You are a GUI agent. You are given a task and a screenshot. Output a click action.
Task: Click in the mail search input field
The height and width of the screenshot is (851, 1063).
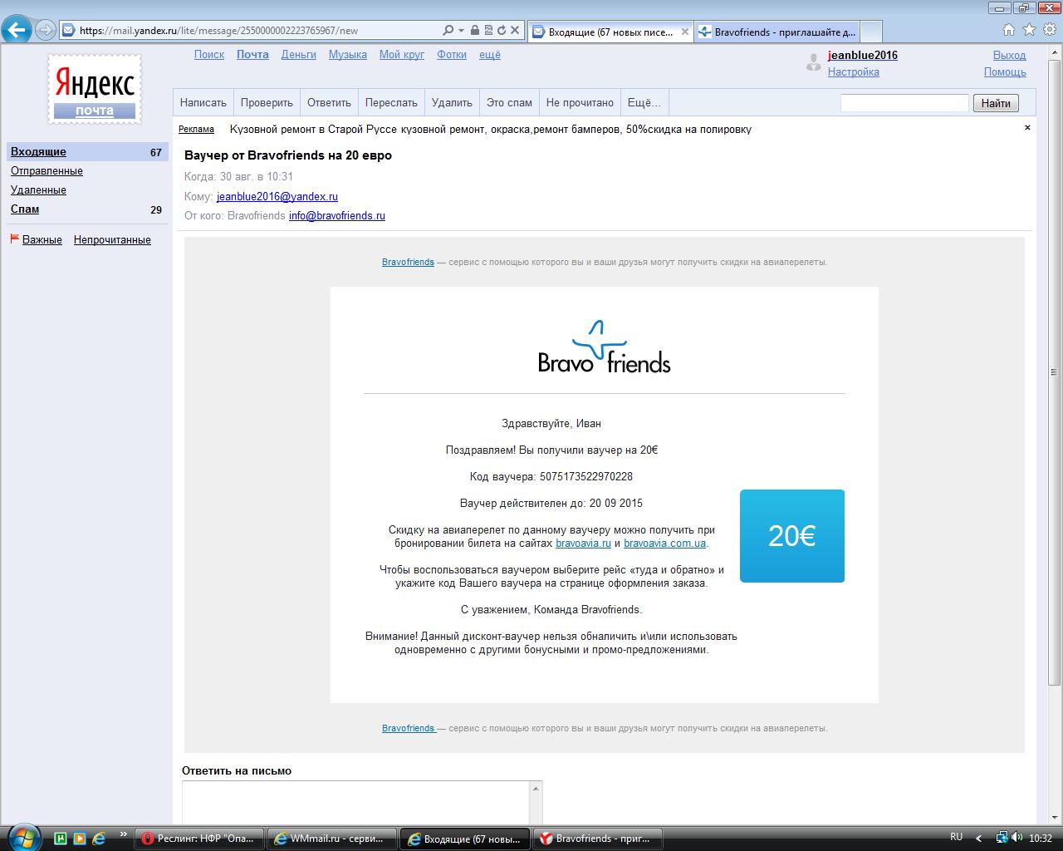(x=904, y=103)
